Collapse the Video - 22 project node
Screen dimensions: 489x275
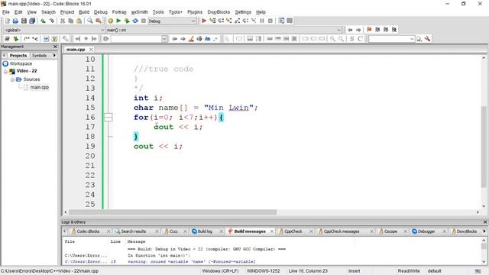pos(5,71)
